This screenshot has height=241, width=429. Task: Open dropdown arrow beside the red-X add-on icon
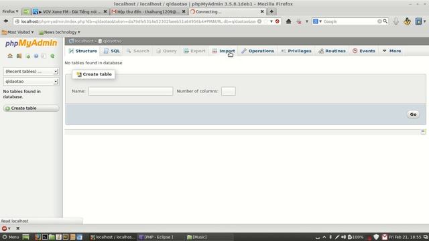click(307, 21)
